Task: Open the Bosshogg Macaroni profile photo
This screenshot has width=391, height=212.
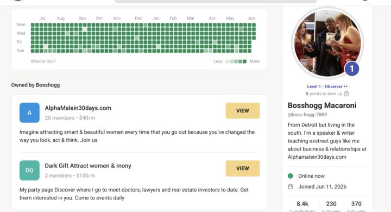Action: tap(327, 43)
